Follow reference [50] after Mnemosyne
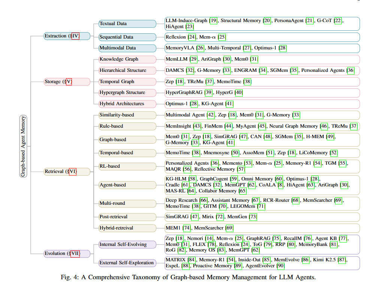This screenshot has height=283, width=374. tap(235, 153)
